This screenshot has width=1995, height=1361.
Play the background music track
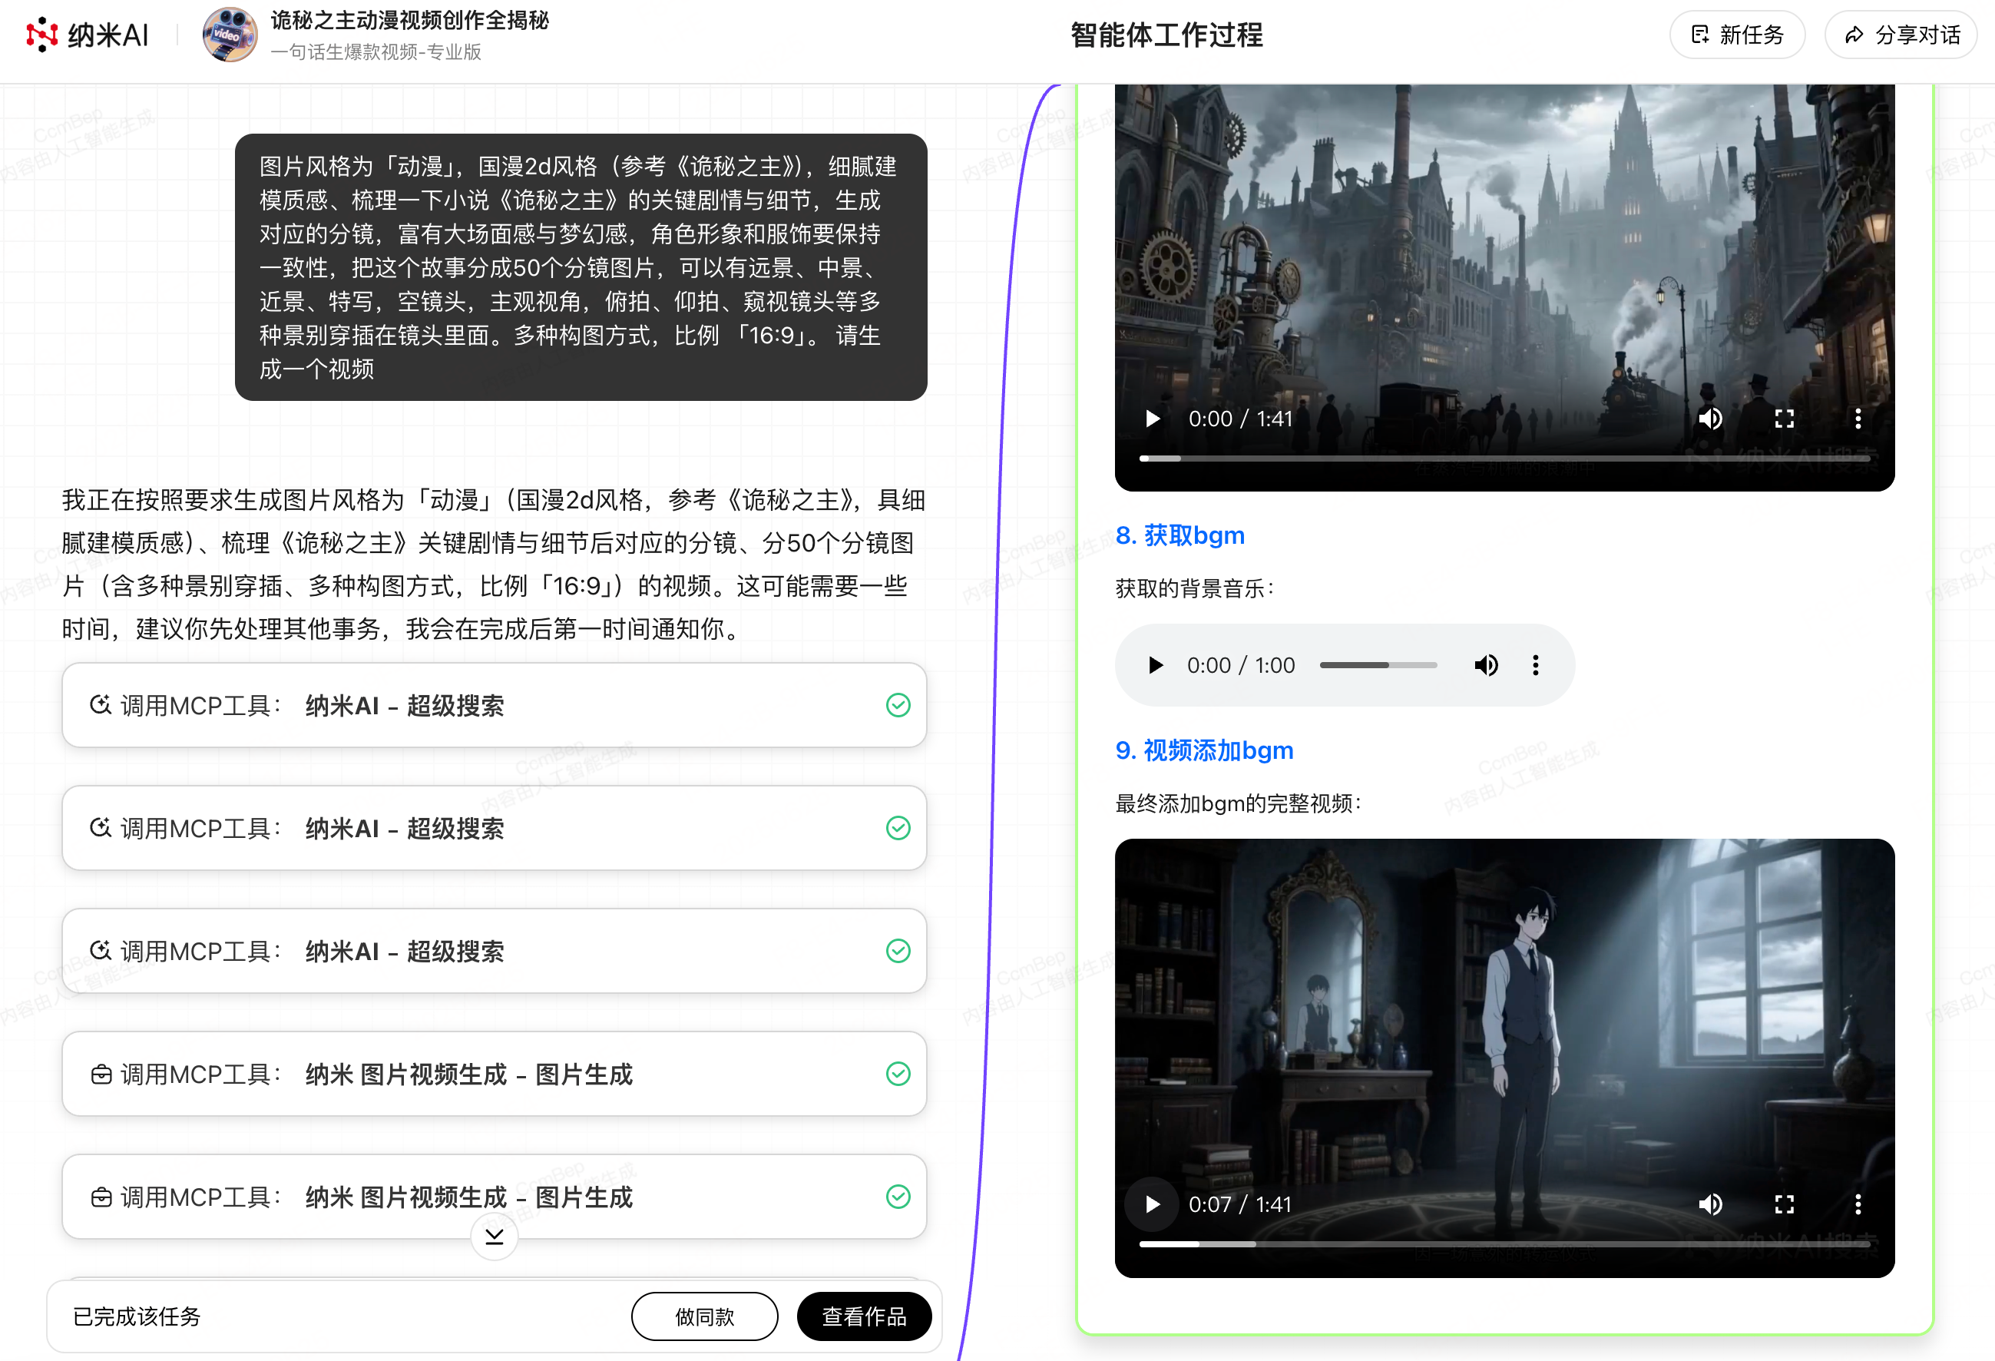pos(1155,664)
